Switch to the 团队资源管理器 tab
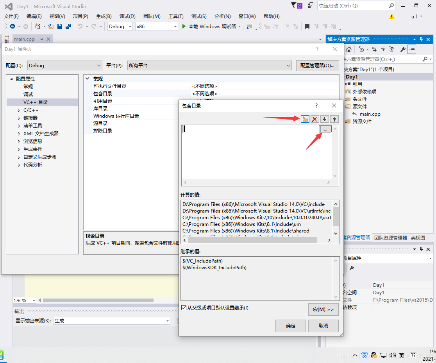This screenshot has height=363, width=436. (x=390, y=238)
